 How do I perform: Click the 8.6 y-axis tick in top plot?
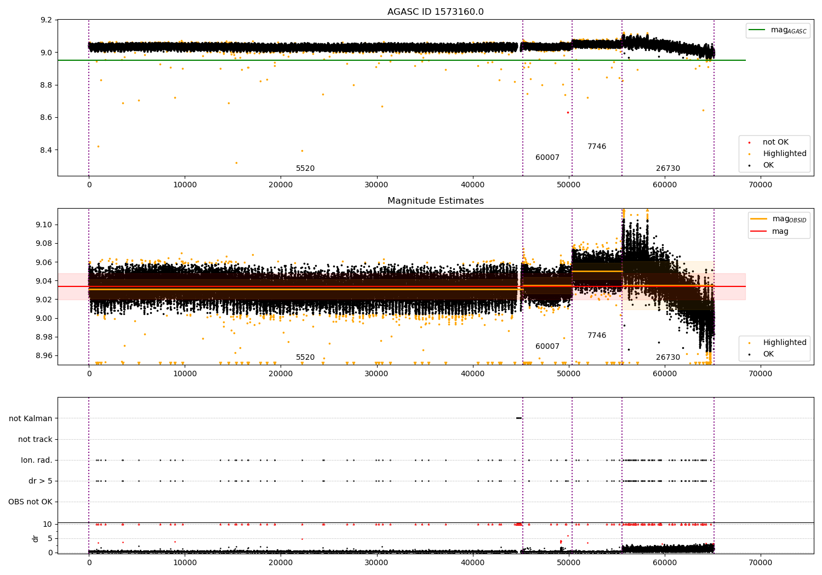pos(47,118)
